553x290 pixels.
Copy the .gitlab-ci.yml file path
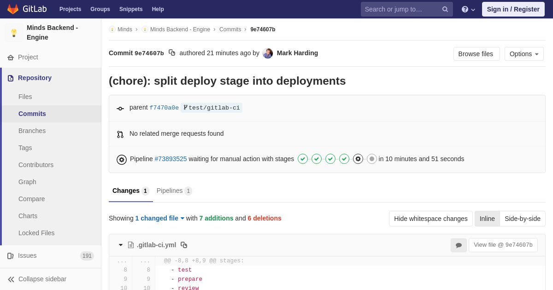(184, 245)
